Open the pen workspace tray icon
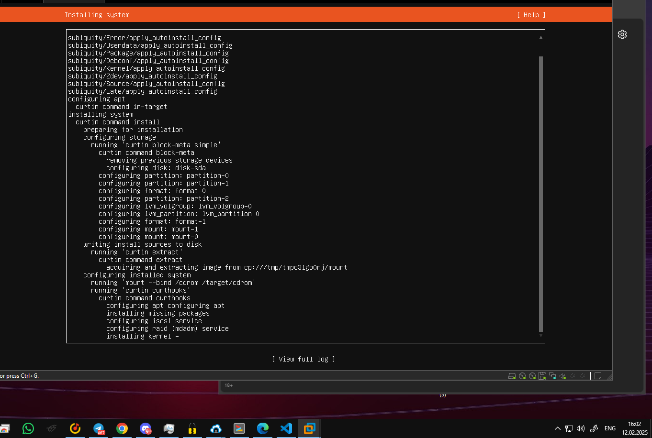The image size is (652, 438). [x=594, y=428]
